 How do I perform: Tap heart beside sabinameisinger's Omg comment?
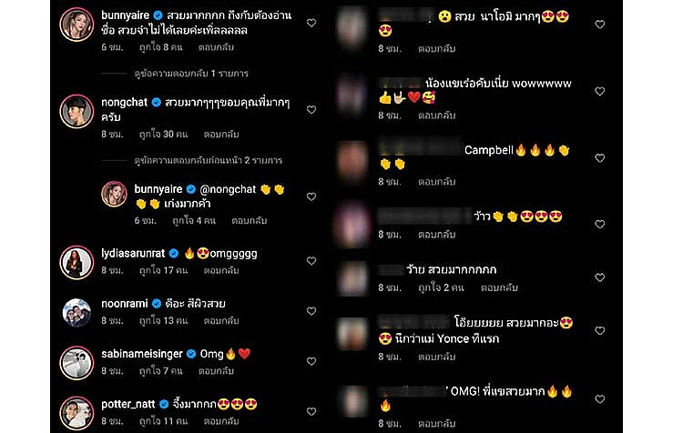click(x=311, y=361)
